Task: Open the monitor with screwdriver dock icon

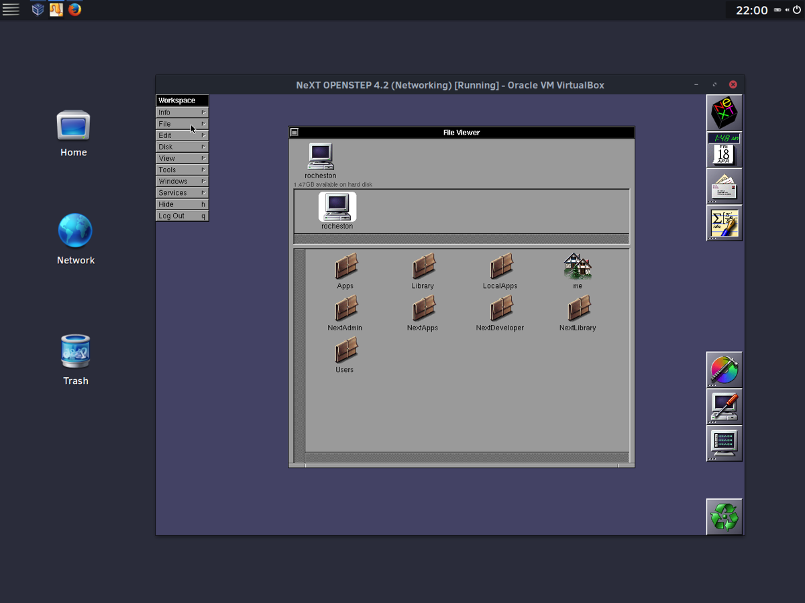Action: pyautogui.click(x=724, y=407)
